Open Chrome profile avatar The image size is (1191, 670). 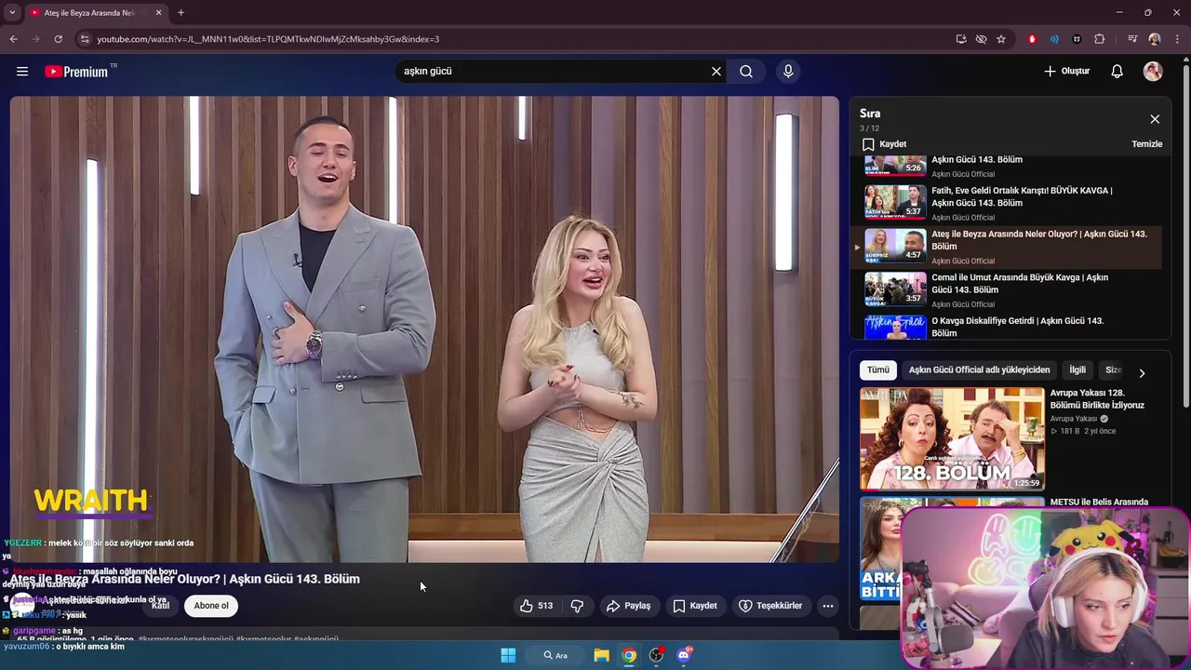1155,39
